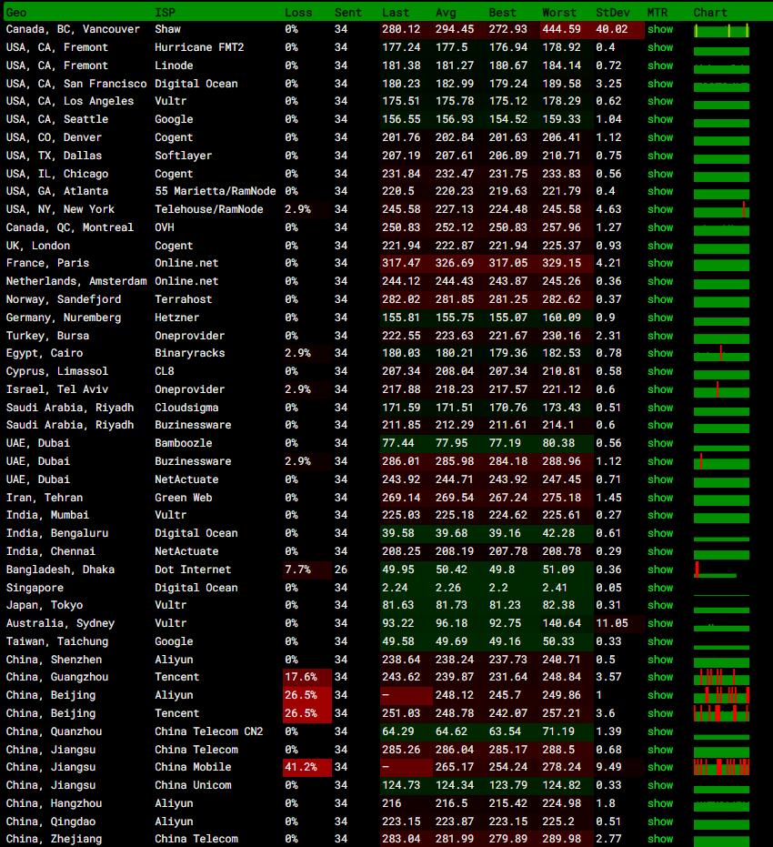Click China Unicom ISP cell

pyautogui.click(x=193, y=785)
